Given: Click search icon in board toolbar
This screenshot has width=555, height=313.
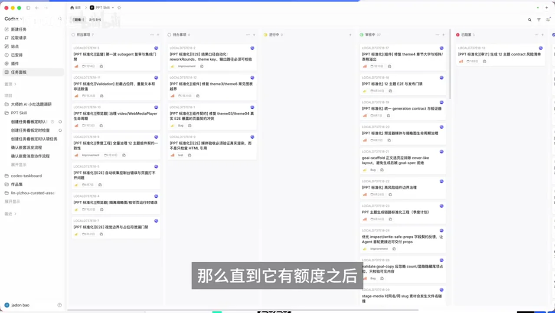Looking at the screenshot, I should [529, 20].
